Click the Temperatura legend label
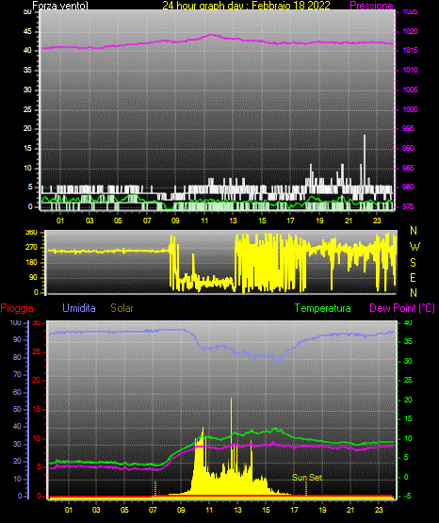This screenshot has width=439, height=523. pyautogui.click(x=322, y=308)
